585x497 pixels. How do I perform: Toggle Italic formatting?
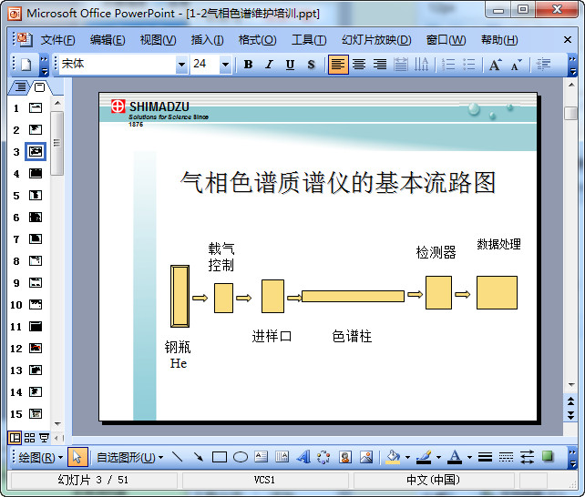[x=269, y=65]
